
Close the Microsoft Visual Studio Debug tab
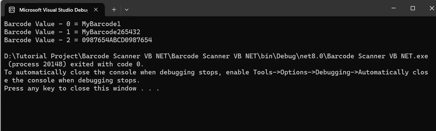click(x=96, y=10)
